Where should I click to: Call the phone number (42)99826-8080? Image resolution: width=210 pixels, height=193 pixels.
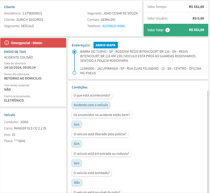[x=113, y=26]
